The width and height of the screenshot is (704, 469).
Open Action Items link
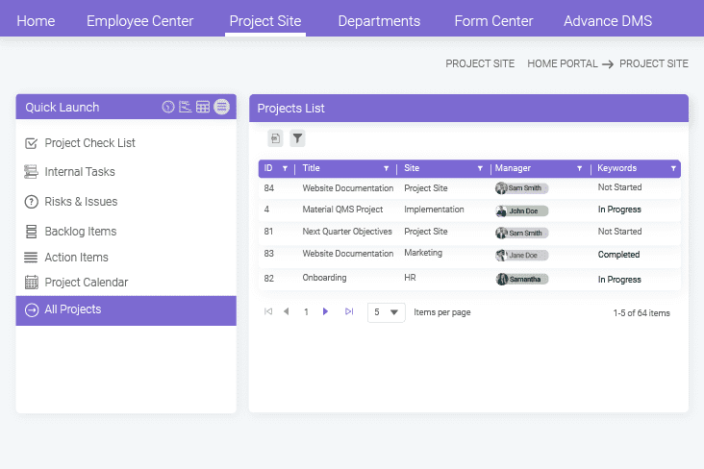[x=76, y=258]
